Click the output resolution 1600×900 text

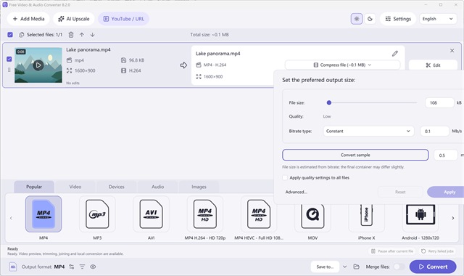click(213, 76)
